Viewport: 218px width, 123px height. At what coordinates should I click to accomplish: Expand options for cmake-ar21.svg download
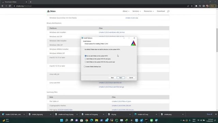(x=156, y=114)
